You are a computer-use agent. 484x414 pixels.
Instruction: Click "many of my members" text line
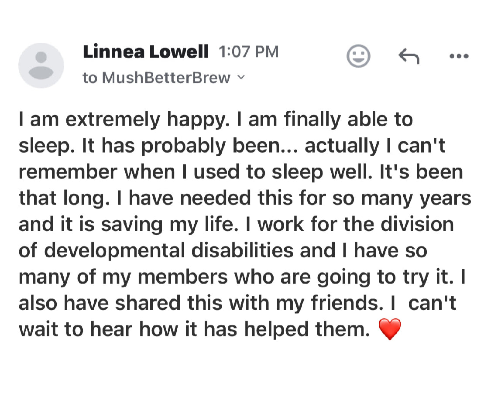tap(123, 277)
